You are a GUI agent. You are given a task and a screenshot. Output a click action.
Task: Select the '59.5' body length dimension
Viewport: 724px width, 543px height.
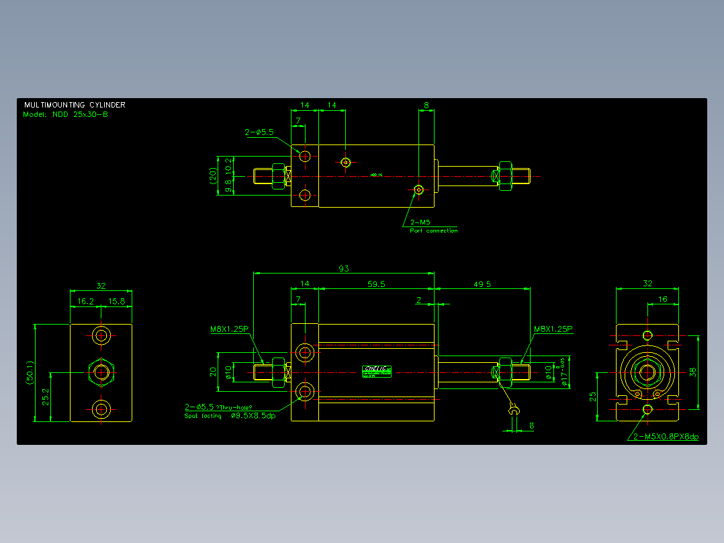(376, 284)
